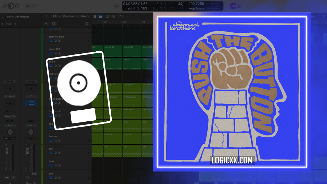
Task: Show automation curve icon
Action: pyautogui.click(x=108, y=16)
